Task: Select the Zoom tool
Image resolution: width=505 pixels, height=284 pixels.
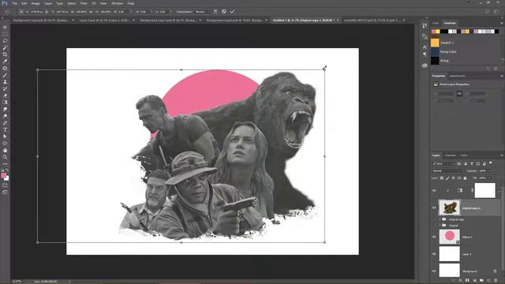Action: (x=5, y=157)
